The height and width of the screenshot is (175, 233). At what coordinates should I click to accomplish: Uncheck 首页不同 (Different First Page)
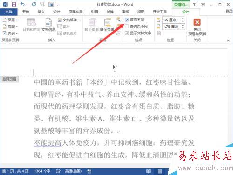(x=127, y=20)
